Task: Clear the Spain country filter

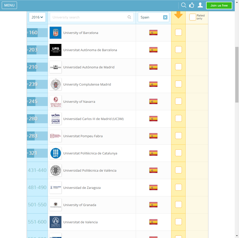Action: click(165, 17)
